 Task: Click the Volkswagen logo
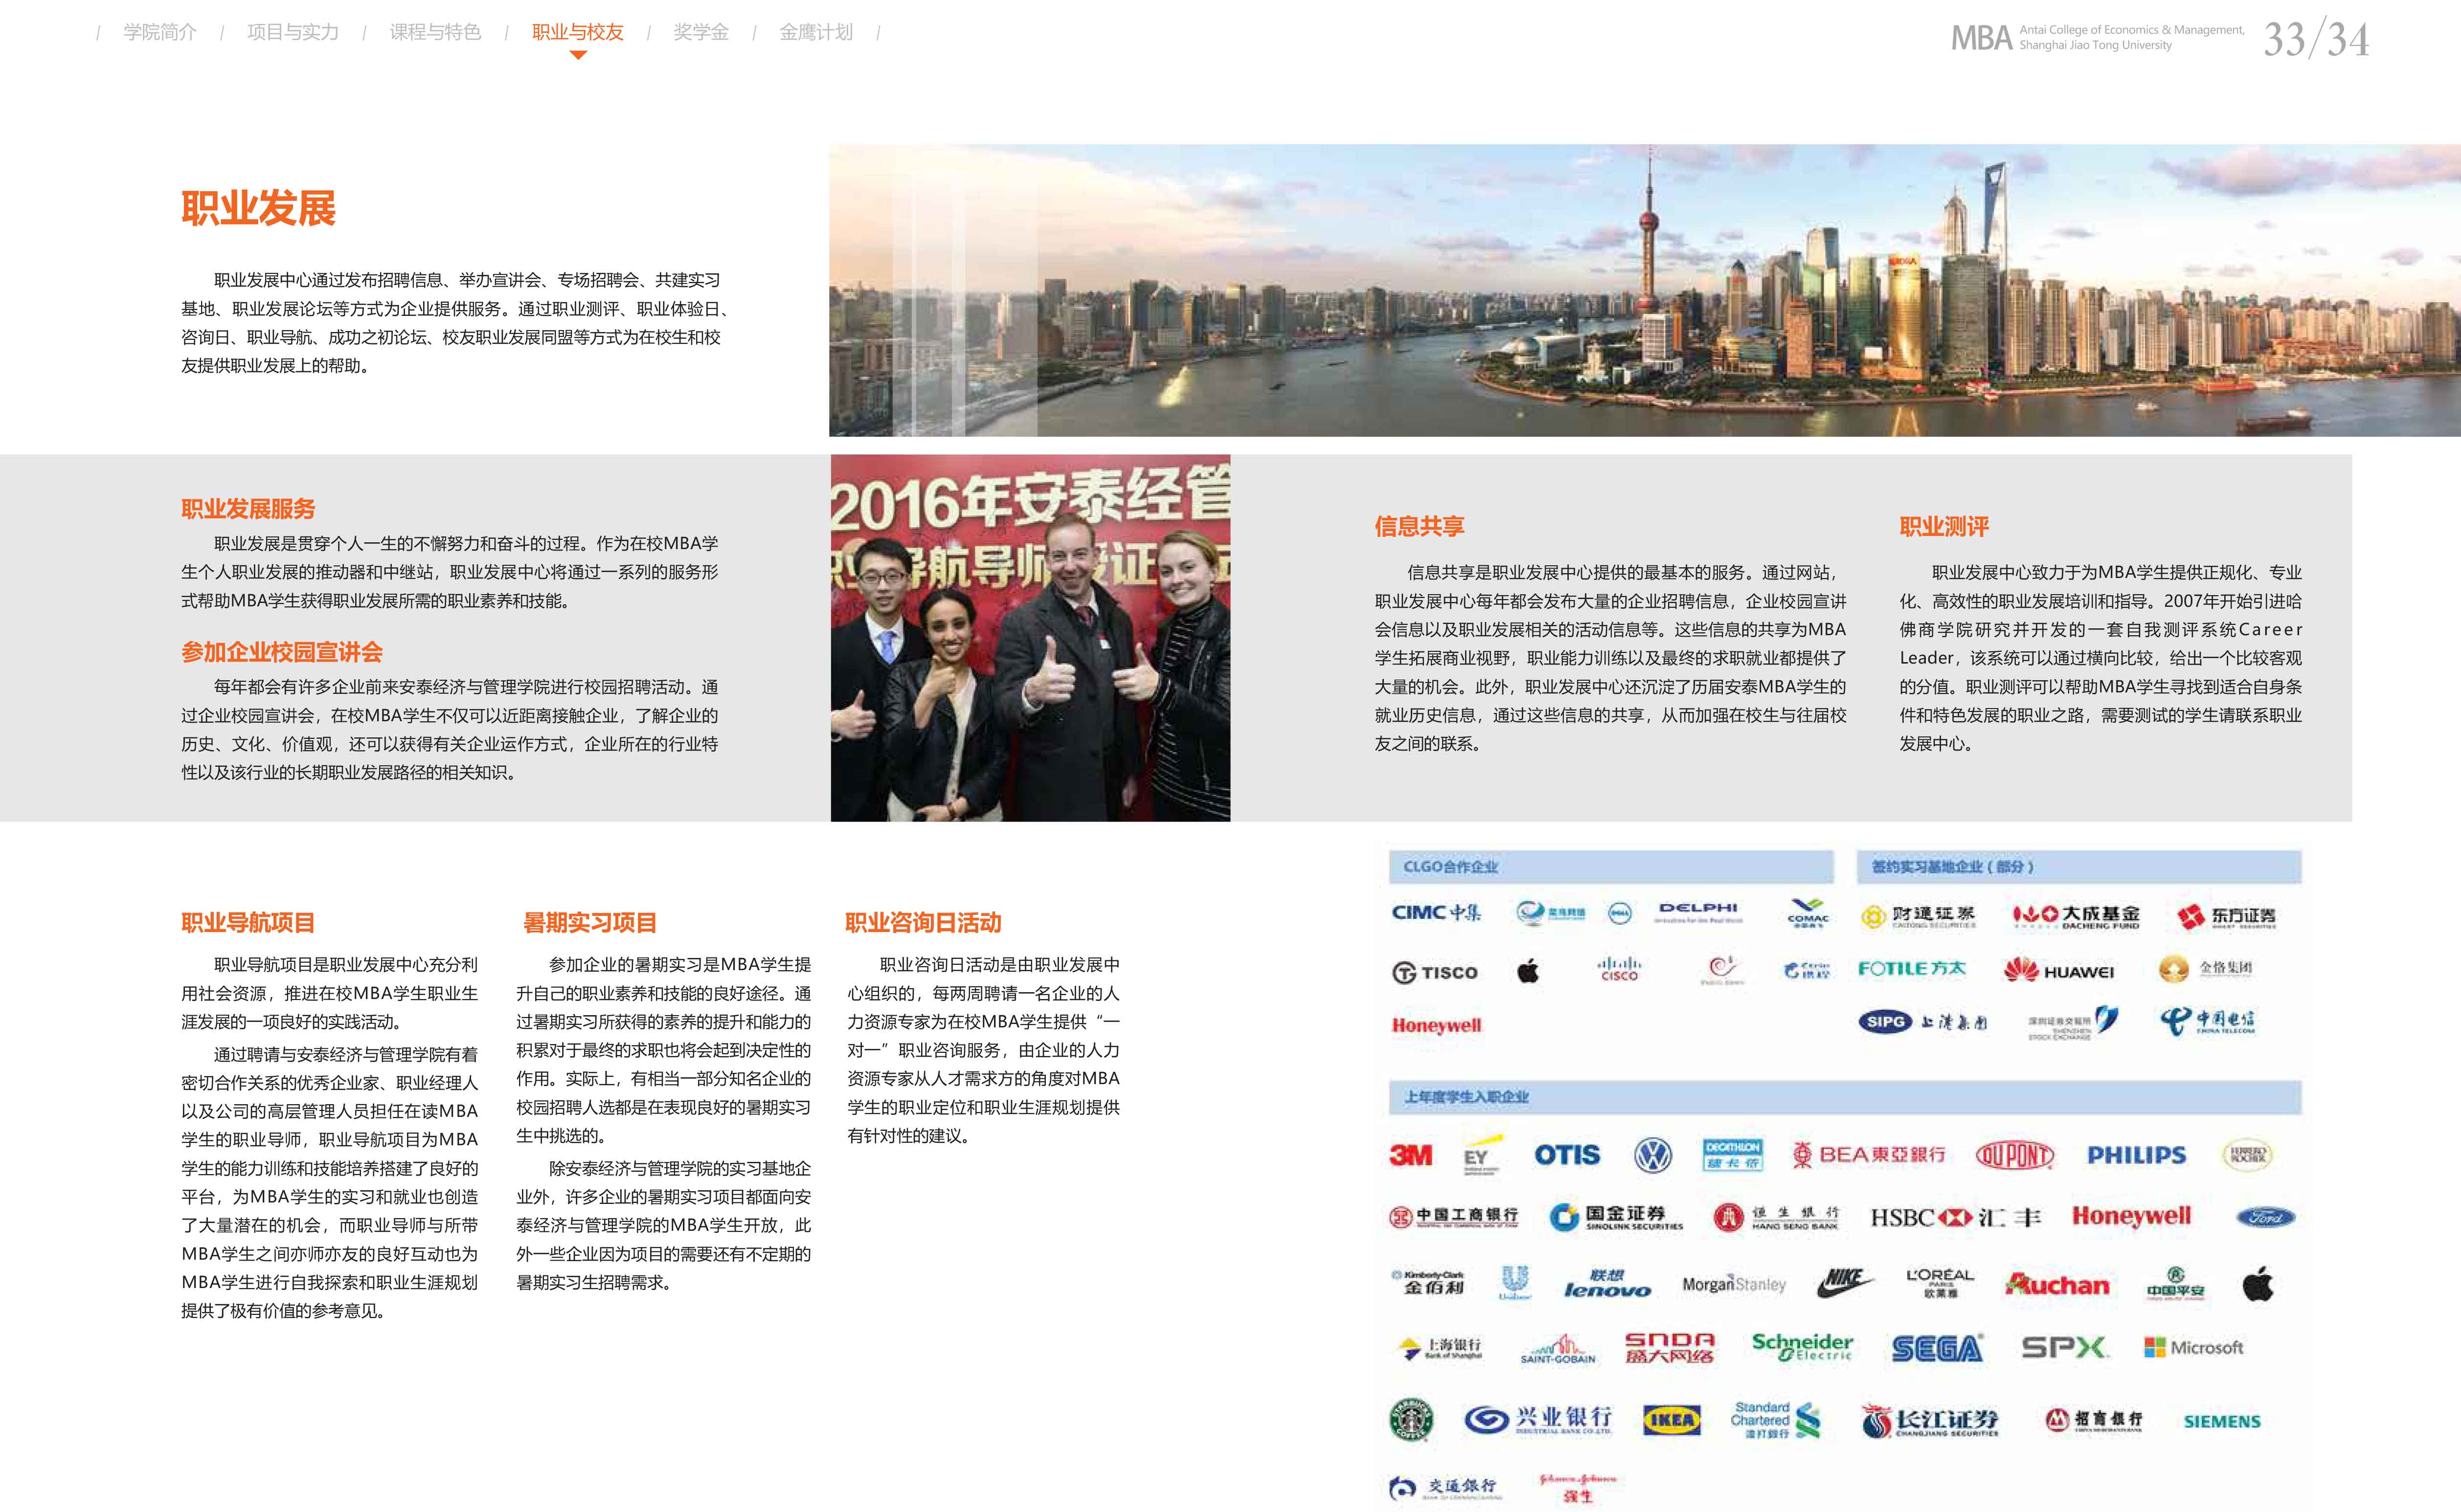click(1653, 1156)
